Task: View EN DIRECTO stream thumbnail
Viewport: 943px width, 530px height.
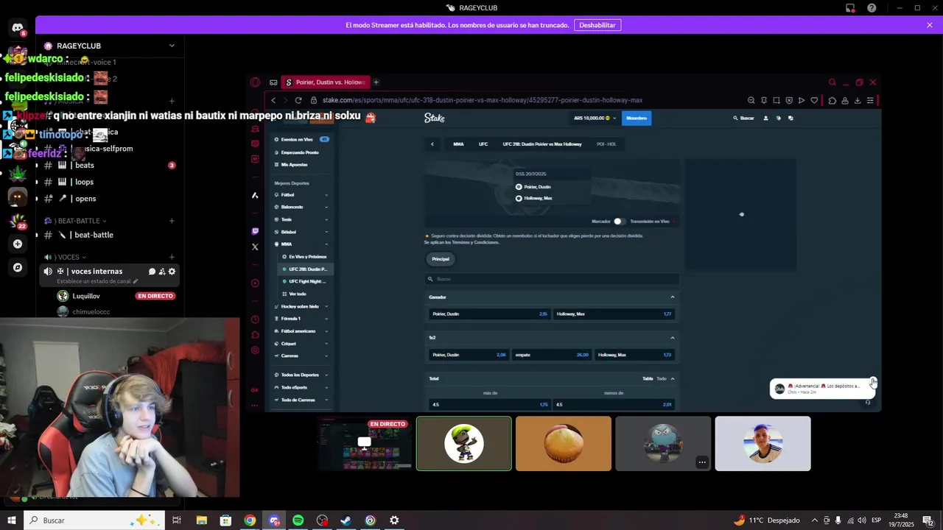Action: (365, 443)
